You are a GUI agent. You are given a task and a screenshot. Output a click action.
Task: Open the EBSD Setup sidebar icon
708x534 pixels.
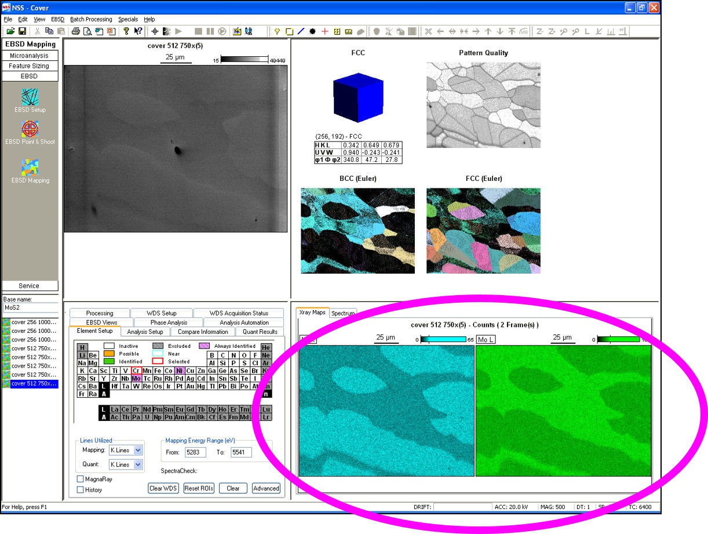click(30, 97)
